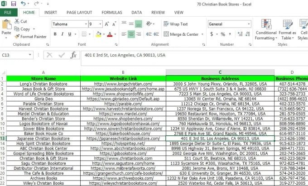Open the font size 9 dropdown
Screen dimensions: 308x186
click(x=100, y=24)
